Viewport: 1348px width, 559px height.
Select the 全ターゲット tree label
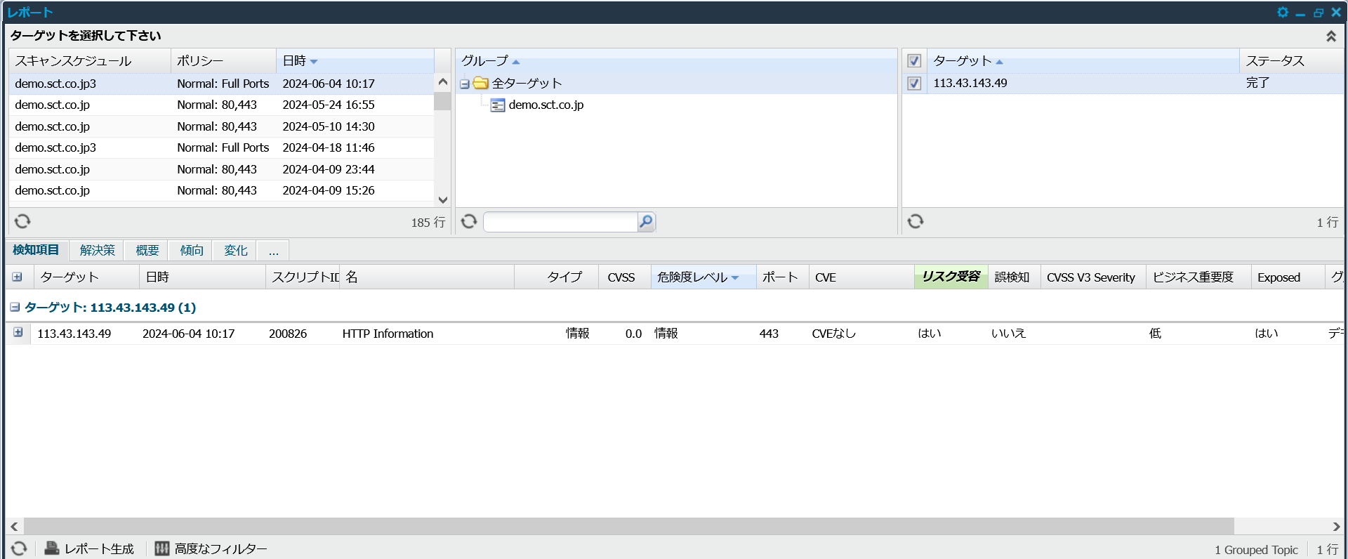point(527,83)
